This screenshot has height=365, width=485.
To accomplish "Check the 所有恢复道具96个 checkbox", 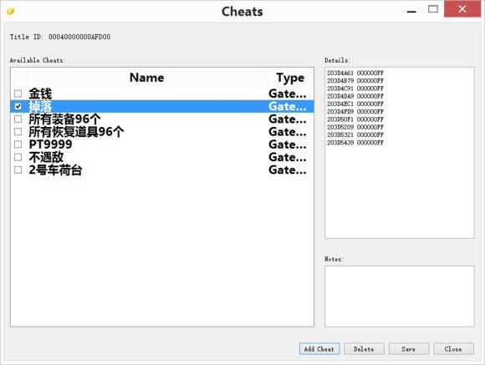I will [18, 132].
